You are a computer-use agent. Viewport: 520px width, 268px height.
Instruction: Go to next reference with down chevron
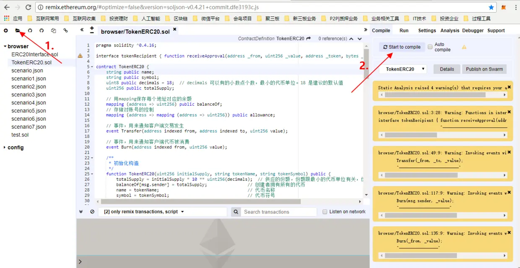click(360, 39)
